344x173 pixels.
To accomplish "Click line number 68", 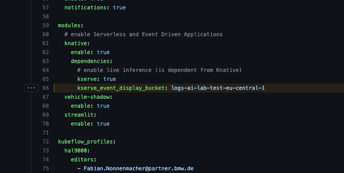I will pyautogui.click(x=46, y=106).
